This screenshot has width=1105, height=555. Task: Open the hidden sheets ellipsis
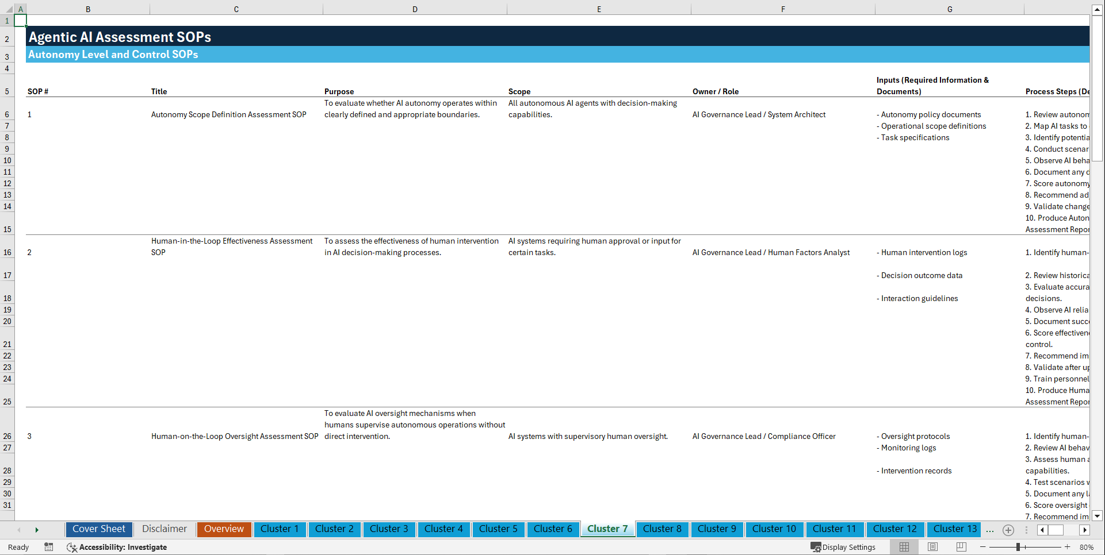click(990, 530)
